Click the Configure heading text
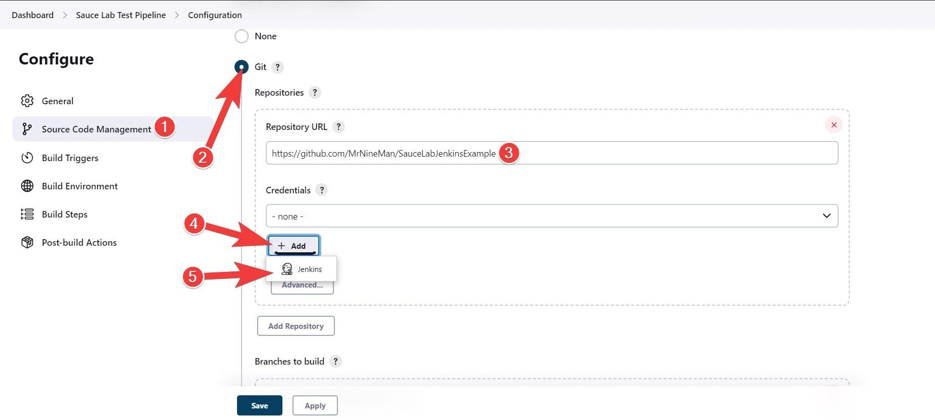 [56, 59]
